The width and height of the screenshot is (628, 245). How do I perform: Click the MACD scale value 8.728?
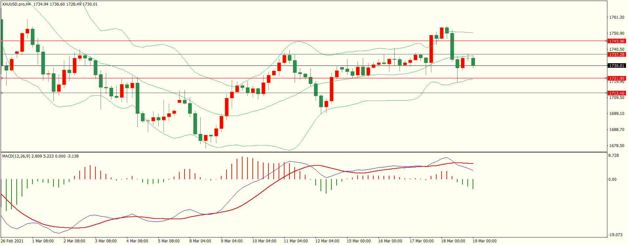click(614, 156)
